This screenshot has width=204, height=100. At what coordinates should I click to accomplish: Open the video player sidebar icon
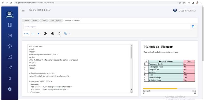click(10, 35)
